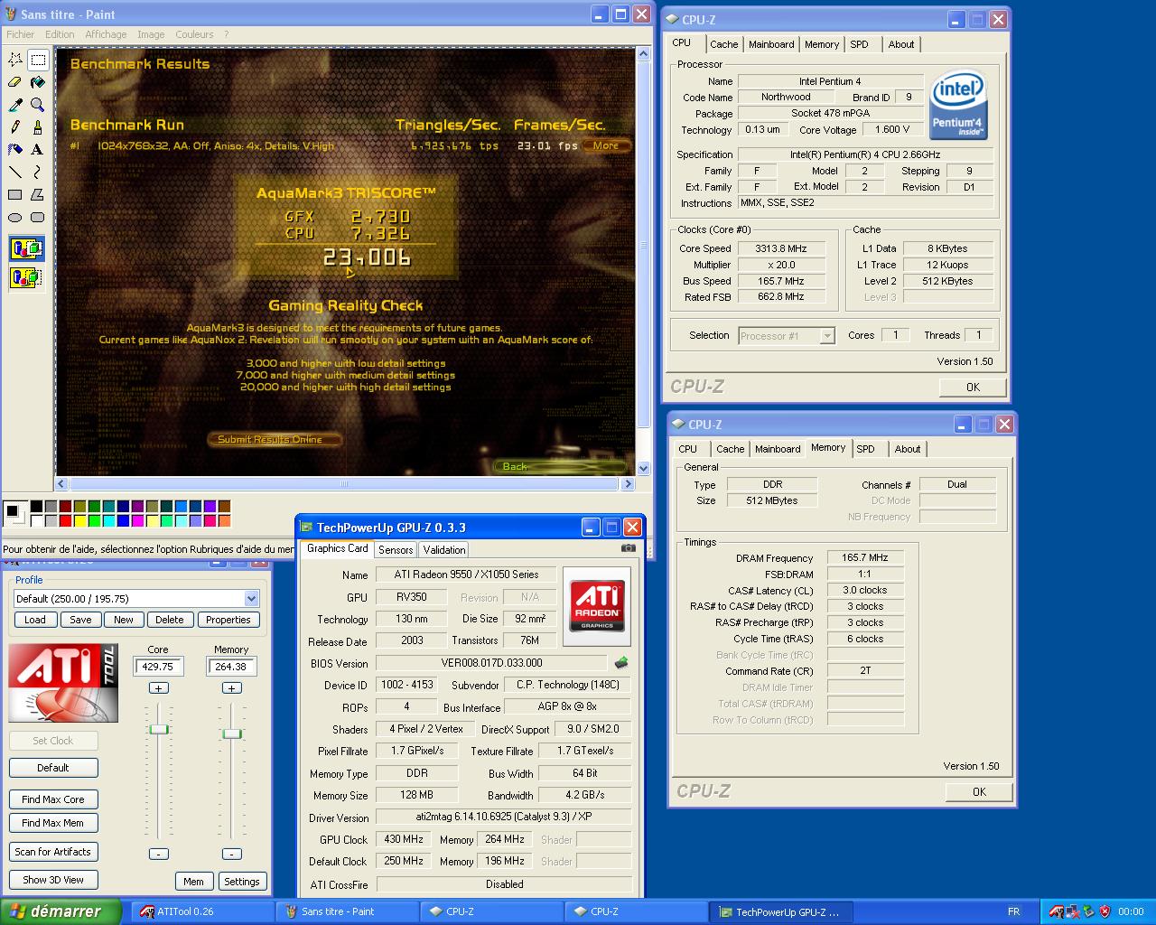Image resolution: width=1156 pixels, height=925 pixels.
Task: Click the GPU-Z screenshot camera icon
Action: point(629,548)
